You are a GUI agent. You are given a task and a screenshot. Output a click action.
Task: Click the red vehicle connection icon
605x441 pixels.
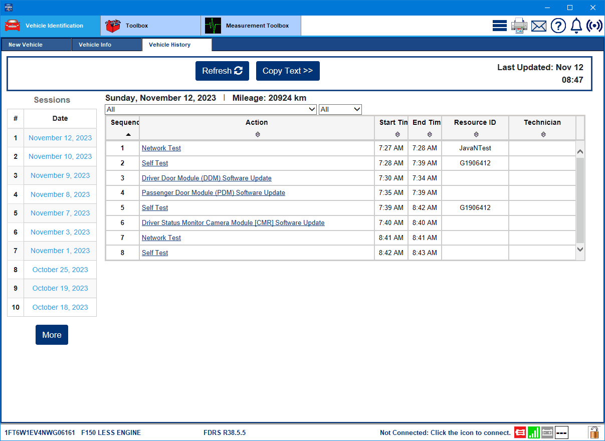click(520, 432)
